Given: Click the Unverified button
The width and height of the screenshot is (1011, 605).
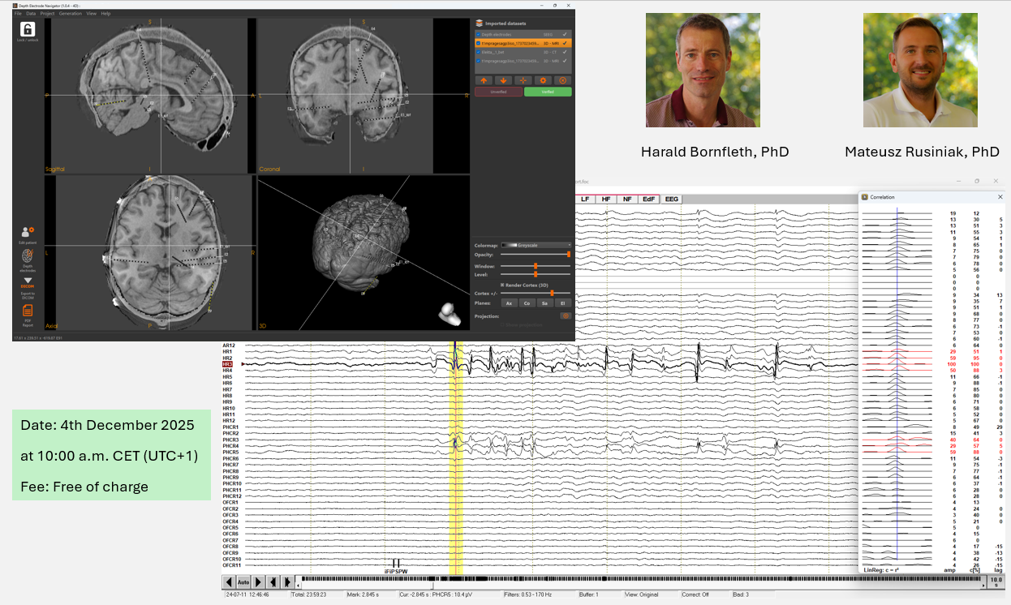Looking at the screenshot, I should 497,92.
